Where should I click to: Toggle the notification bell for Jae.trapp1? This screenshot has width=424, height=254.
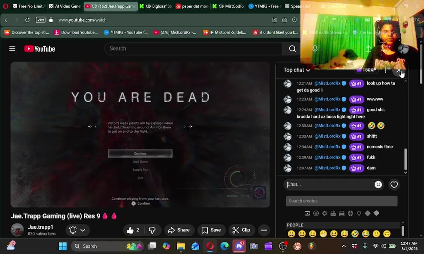pyautogui.click(x=73, y=230)
